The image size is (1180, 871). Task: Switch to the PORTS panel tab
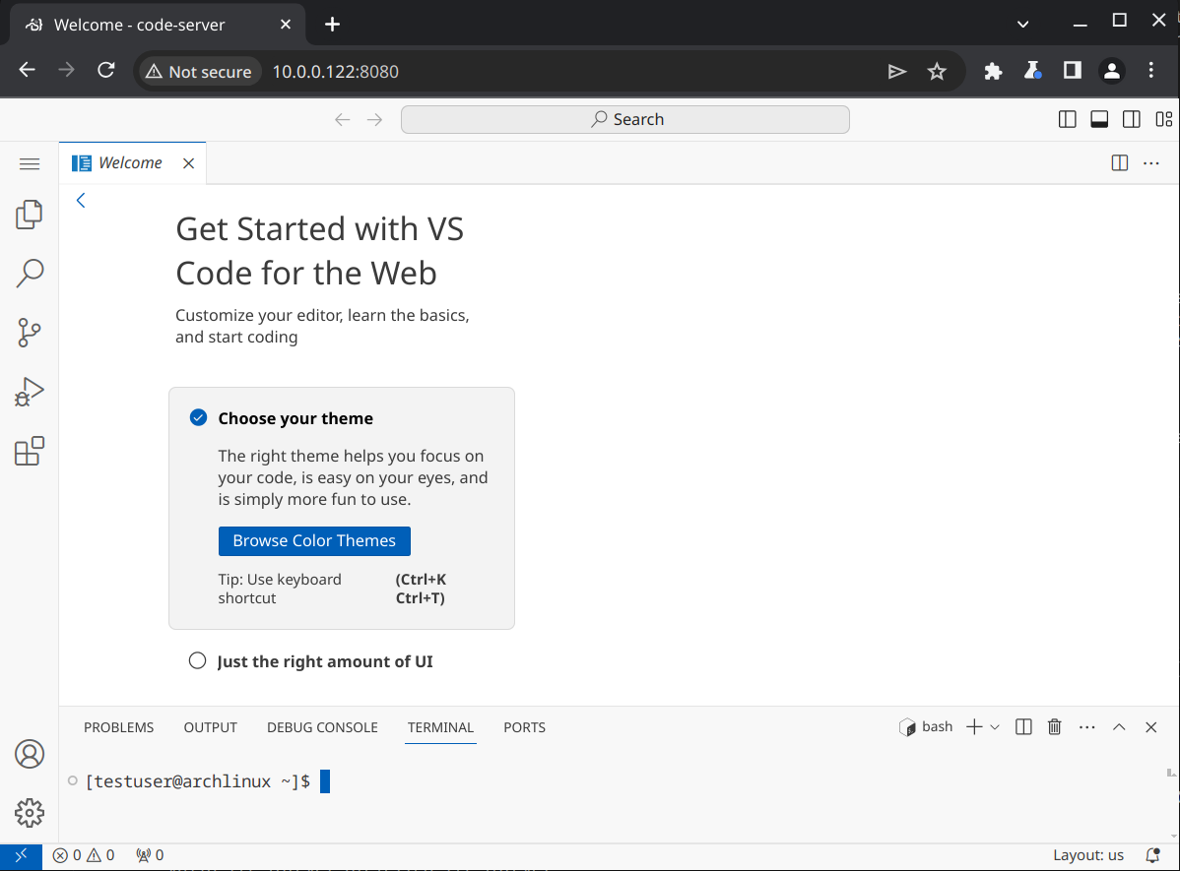pos(525,727)
